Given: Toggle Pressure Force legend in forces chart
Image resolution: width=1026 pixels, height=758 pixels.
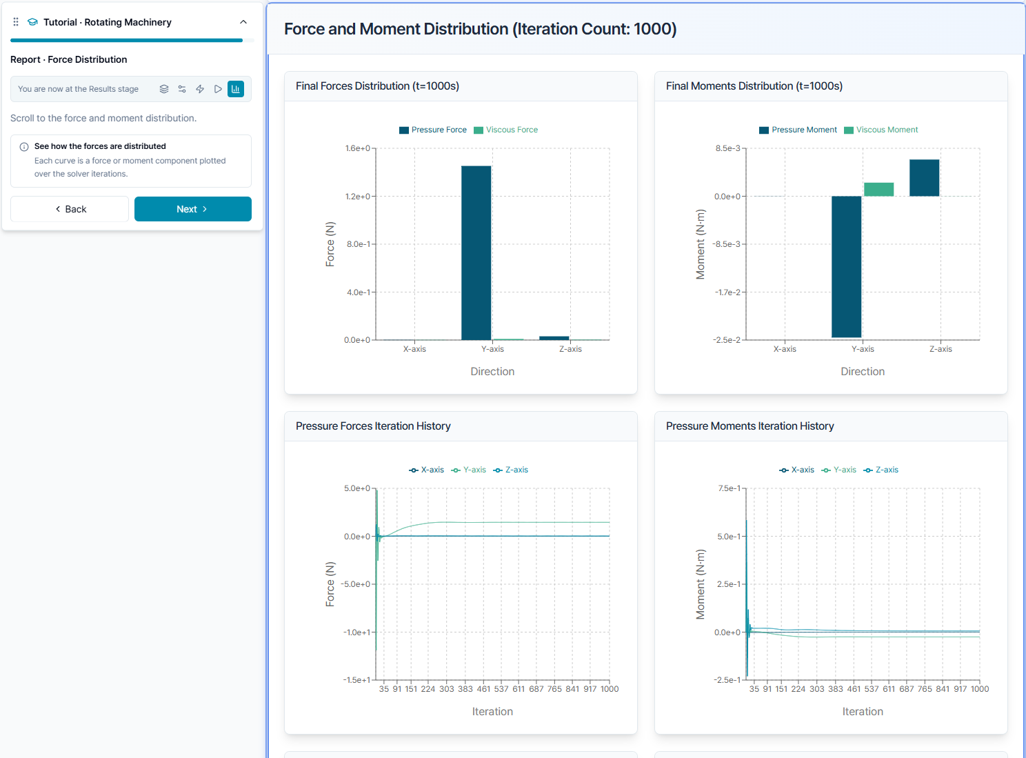Looking at the screenshot, I should tap(433, 130).
